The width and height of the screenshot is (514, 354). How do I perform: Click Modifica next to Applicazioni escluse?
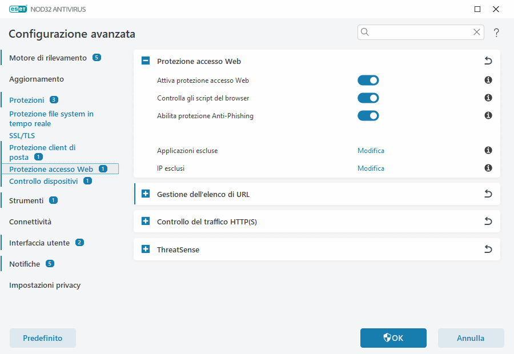click(371, 150)
